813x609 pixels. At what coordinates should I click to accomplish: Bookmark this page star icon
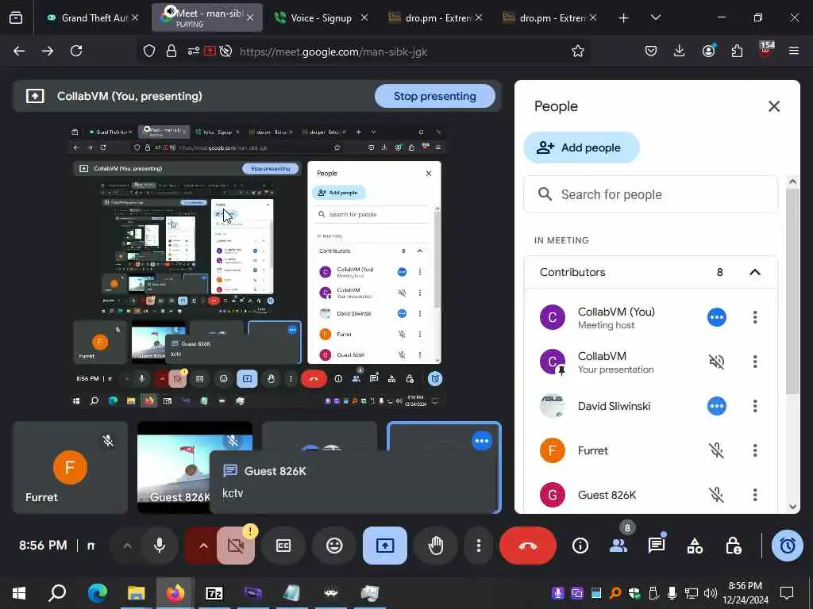coord(578,52)
